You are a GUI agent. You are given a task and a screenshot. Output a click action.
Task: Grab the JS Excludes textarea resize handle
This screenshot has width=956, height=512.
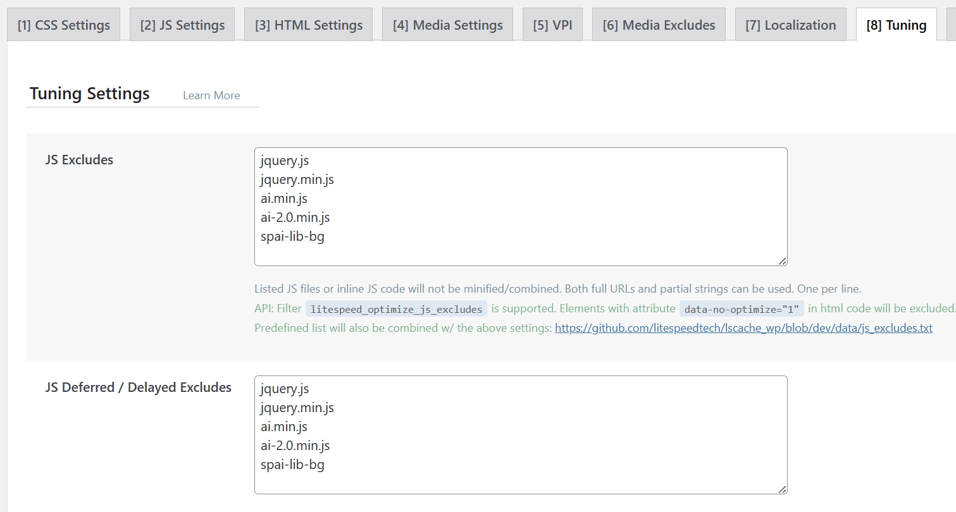tap(783, 261)
